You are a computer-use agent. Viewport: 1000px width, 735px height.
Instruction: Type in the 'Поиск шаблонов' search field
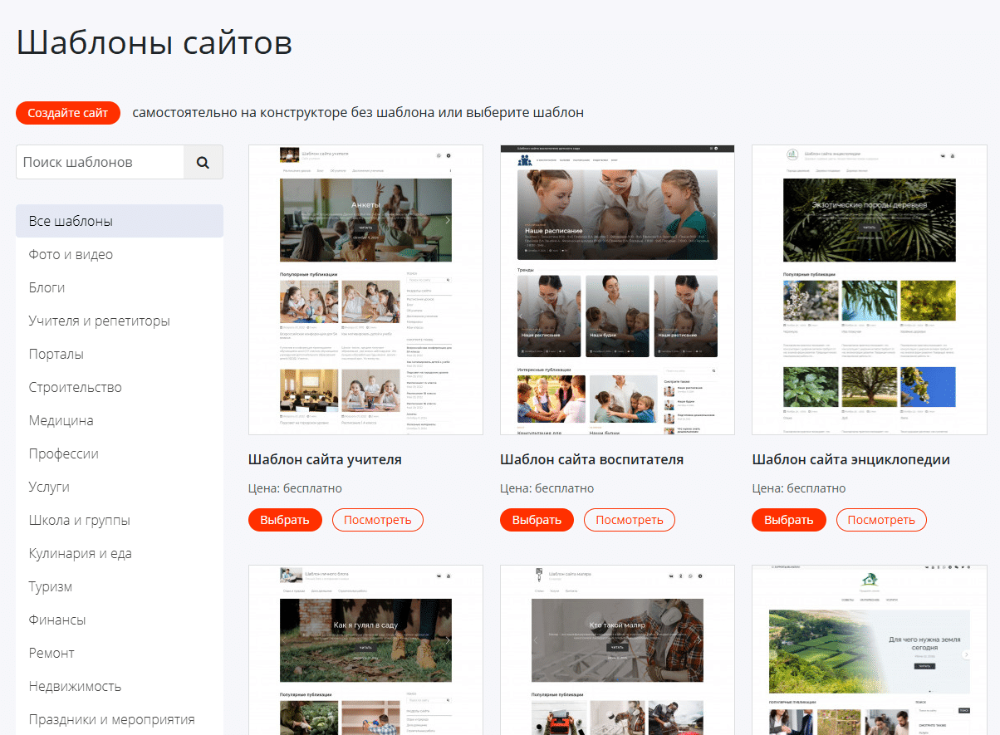click(100, 162)
